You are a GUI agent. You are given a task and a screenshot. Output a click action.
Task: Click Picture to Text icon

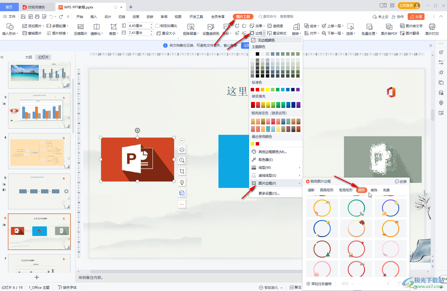click(x=402, y=26)
